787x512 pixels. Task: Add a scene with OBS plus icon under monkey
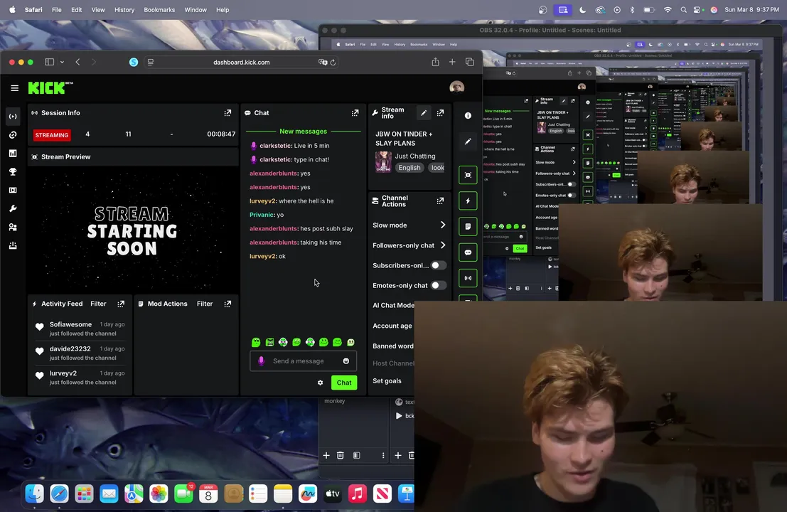pos(326,455)
